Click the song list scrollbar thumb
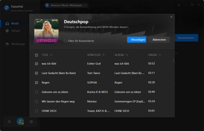Viewport: 204px width, 131px height. [x=173, y=61]
